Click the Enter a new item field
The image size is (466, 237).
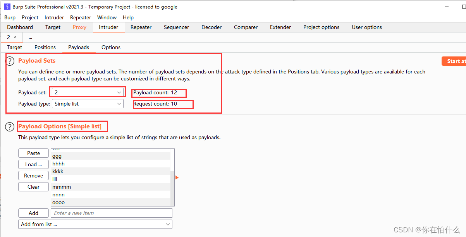coord(112,213)
